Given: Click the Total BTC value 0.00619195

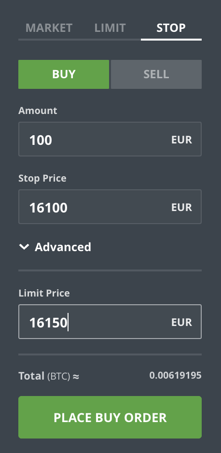Looking at the screenshot, I should (176, 375).
